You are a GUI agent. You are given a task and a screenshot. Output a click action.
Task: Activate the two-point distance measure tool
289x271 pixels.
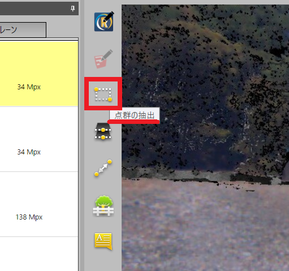pyautogui.click(x=103, y=167)
